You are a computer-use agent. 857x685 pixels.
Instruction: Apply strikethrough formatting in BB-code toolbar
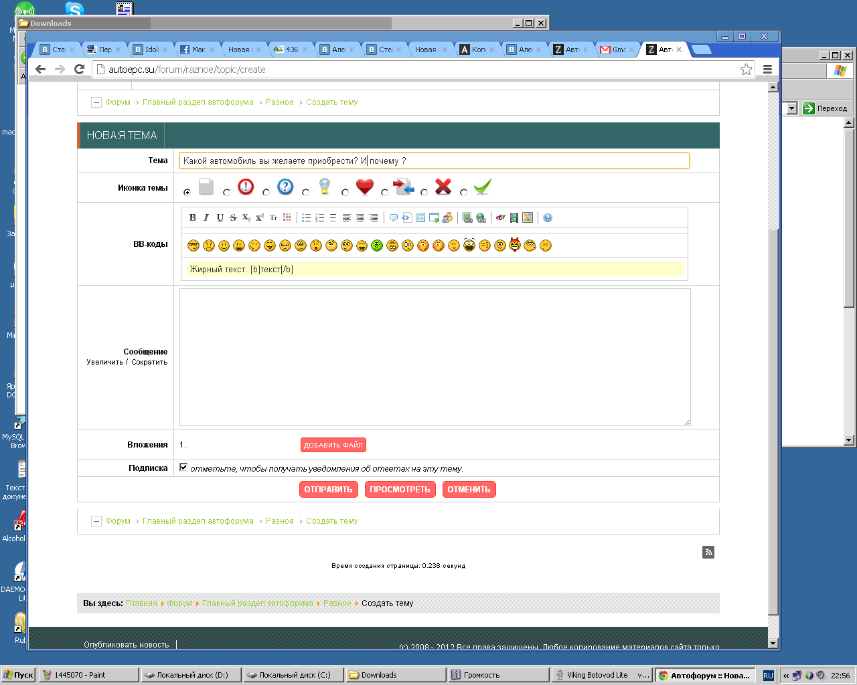(233, 217)
